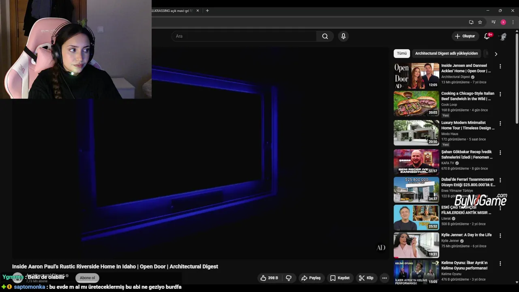Open Jensen and Danneel Ackles home thumbnail
519x292 pixels.
(416, 75)
